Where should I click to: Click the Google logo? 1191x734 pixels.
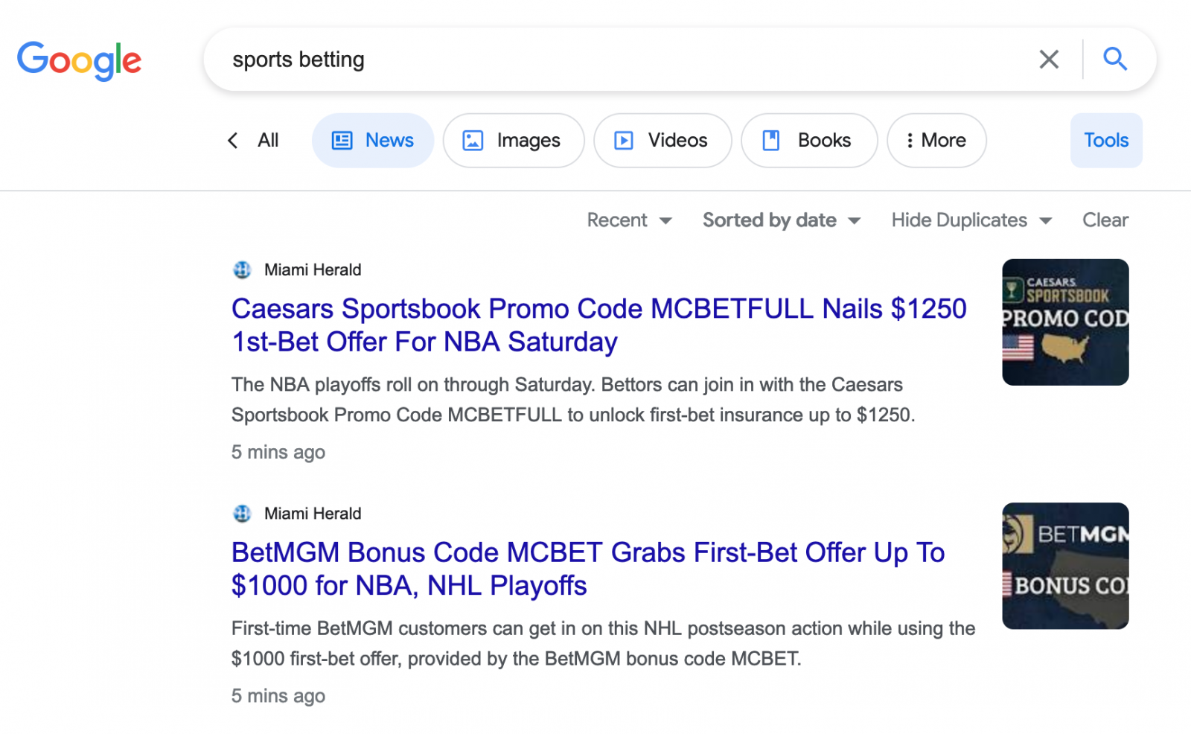click(79, 60)
